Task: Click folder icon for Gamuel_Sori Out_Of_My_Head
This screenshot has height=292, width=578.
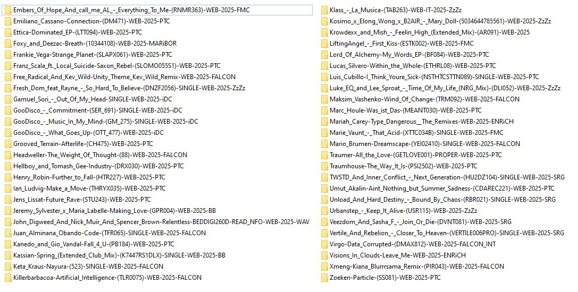Action: tap(8, 99)
